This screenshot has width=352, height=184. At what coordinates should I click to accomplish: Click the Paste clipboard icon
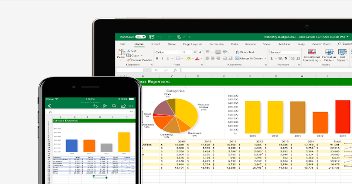point(121,52)
